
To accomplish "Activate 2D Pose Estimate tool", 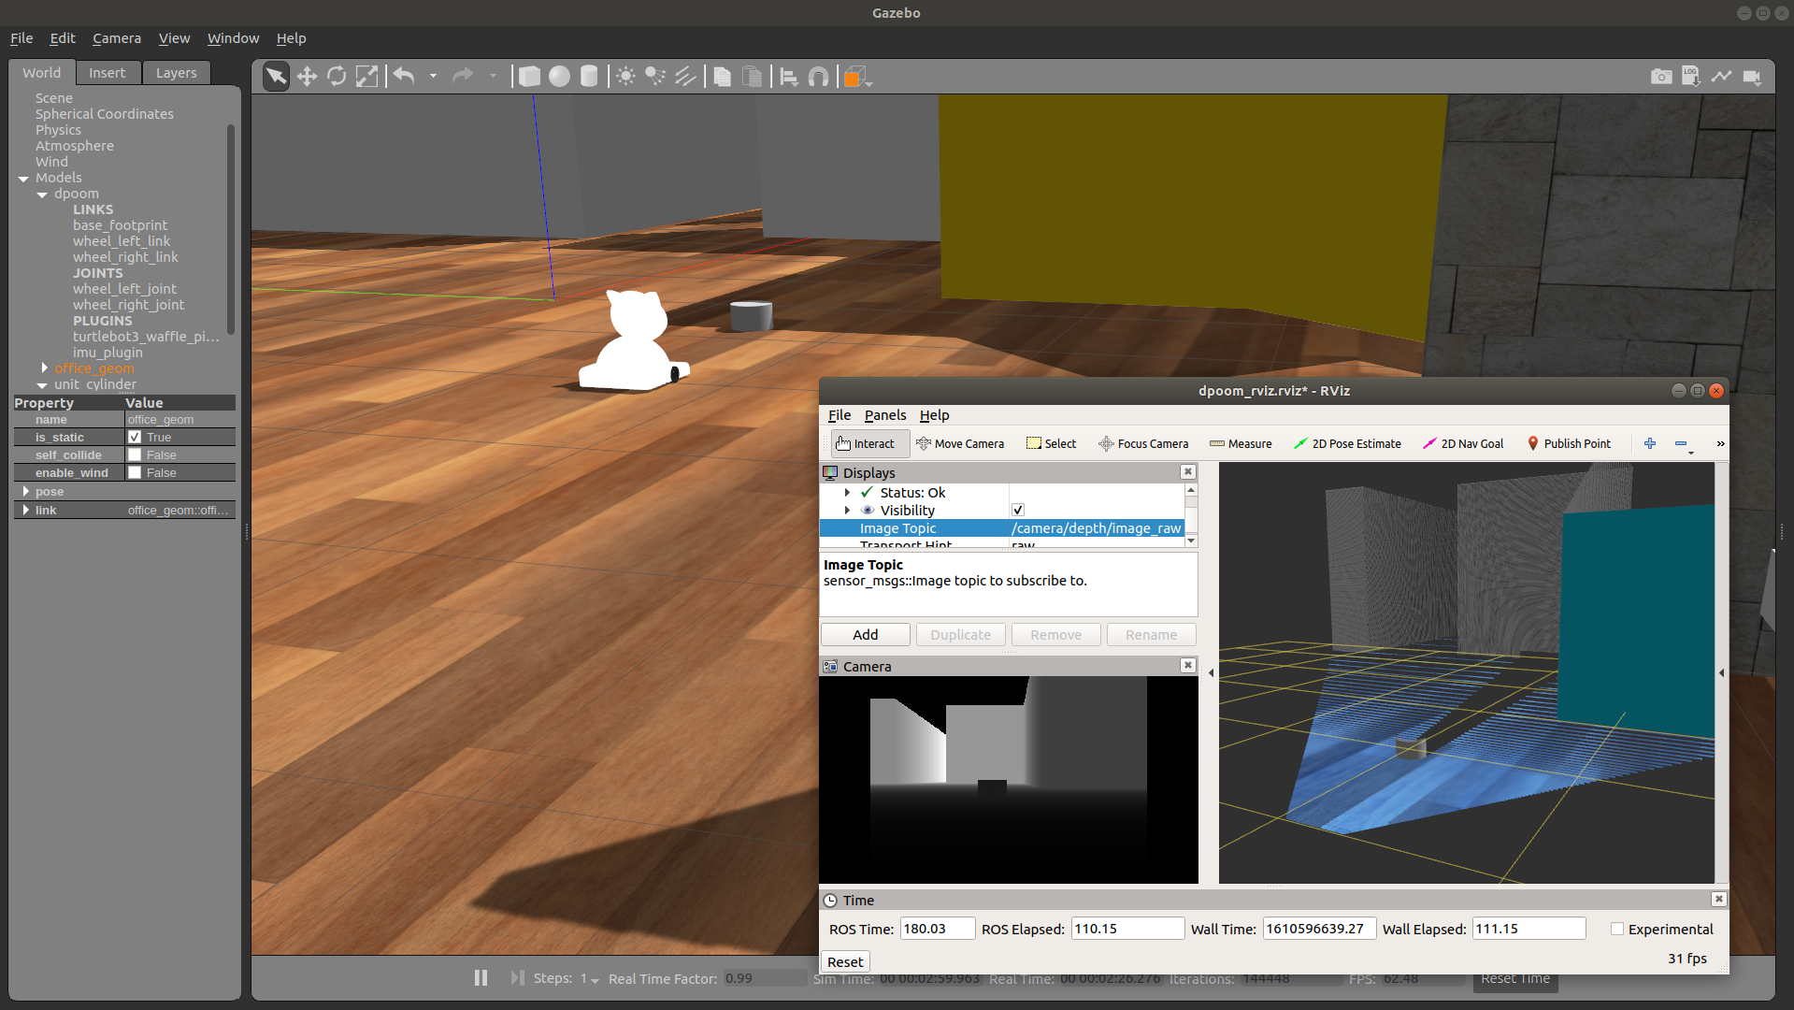I will pos(1347,444).
